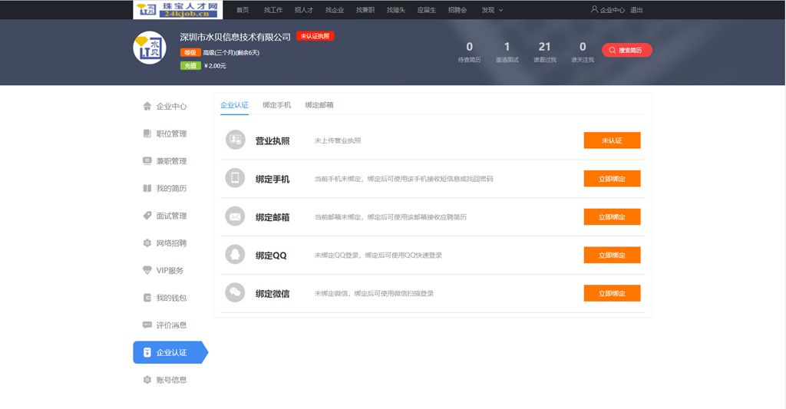Click the 绑定微信 WeChat round icon

(x=235, y=292)
